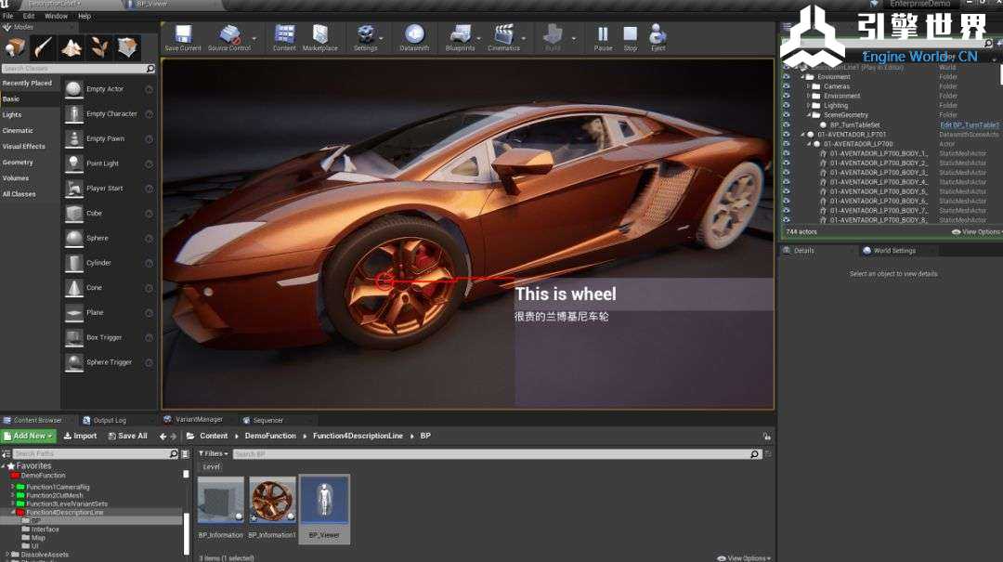
Task: Open the outliner View Options menu
Action: [976, 231]
